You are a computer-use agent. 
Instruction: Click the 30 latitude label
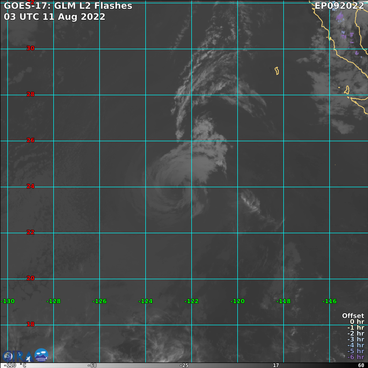(30, 48)
